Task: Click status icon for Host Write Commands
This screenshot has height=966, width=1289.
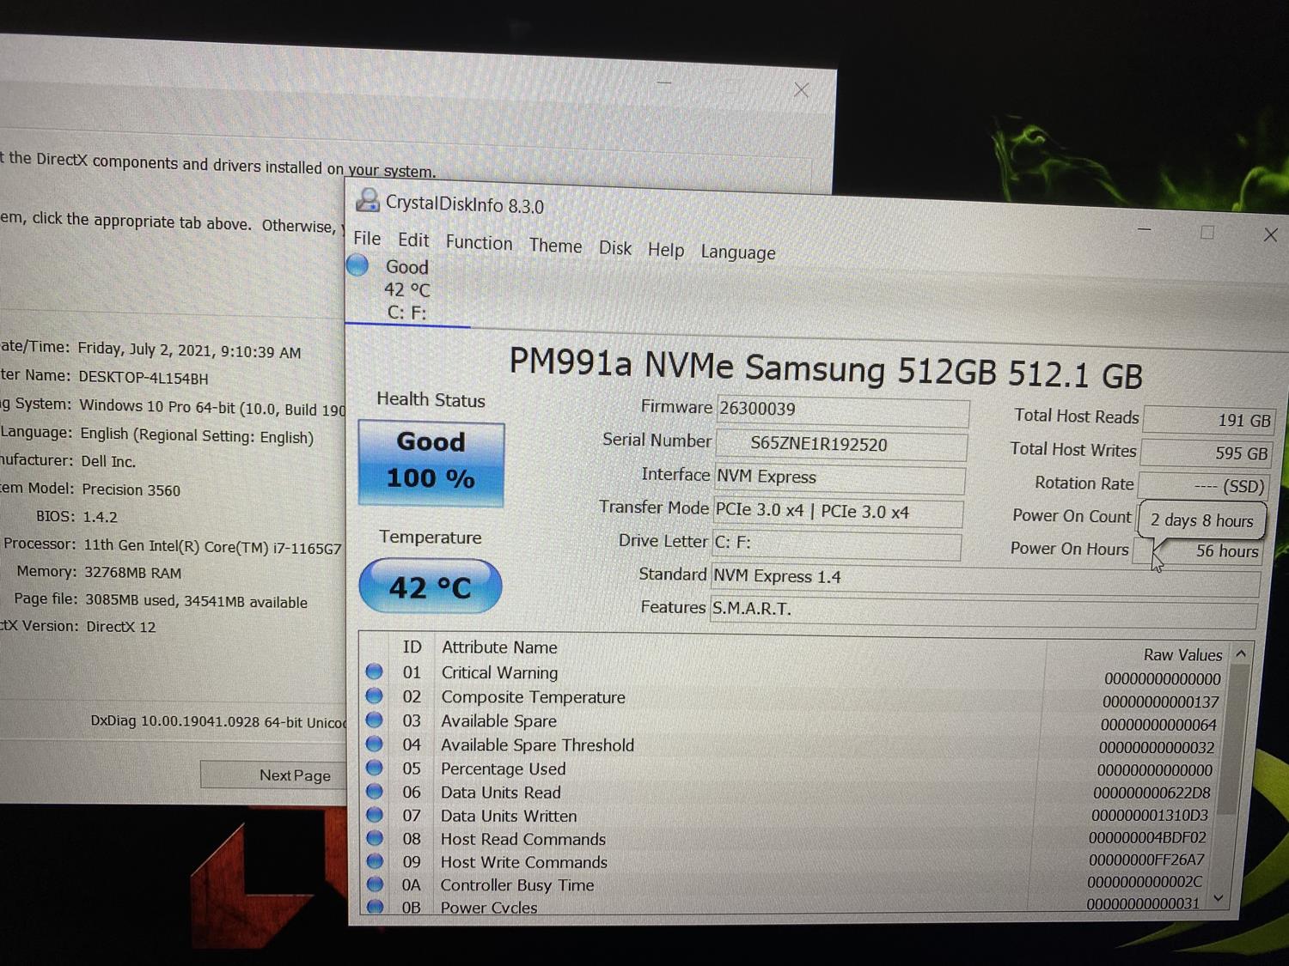Action: pos(375,860)
